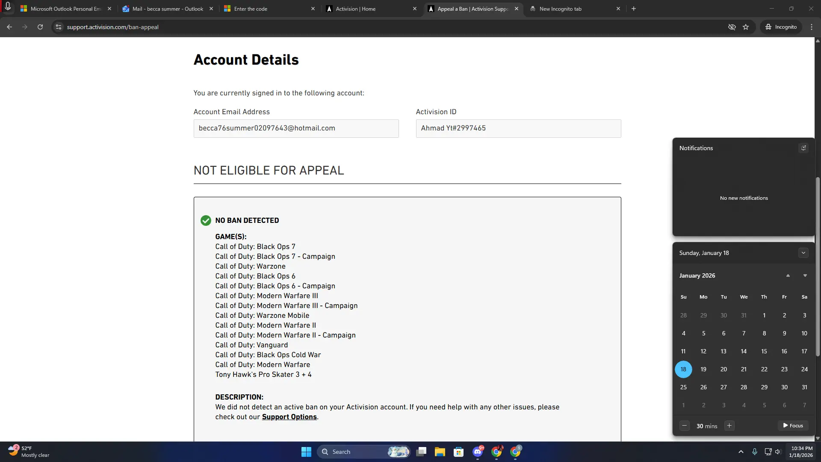Start a Focus session
The width and height of the screenshot is (821, 462).
[x=793, y=426]
